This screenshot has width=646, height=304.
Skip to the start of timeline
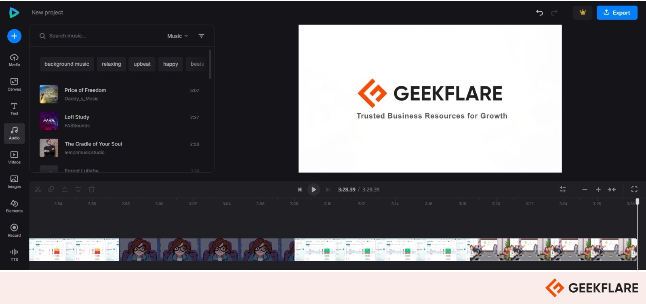(x=299, y=189)
